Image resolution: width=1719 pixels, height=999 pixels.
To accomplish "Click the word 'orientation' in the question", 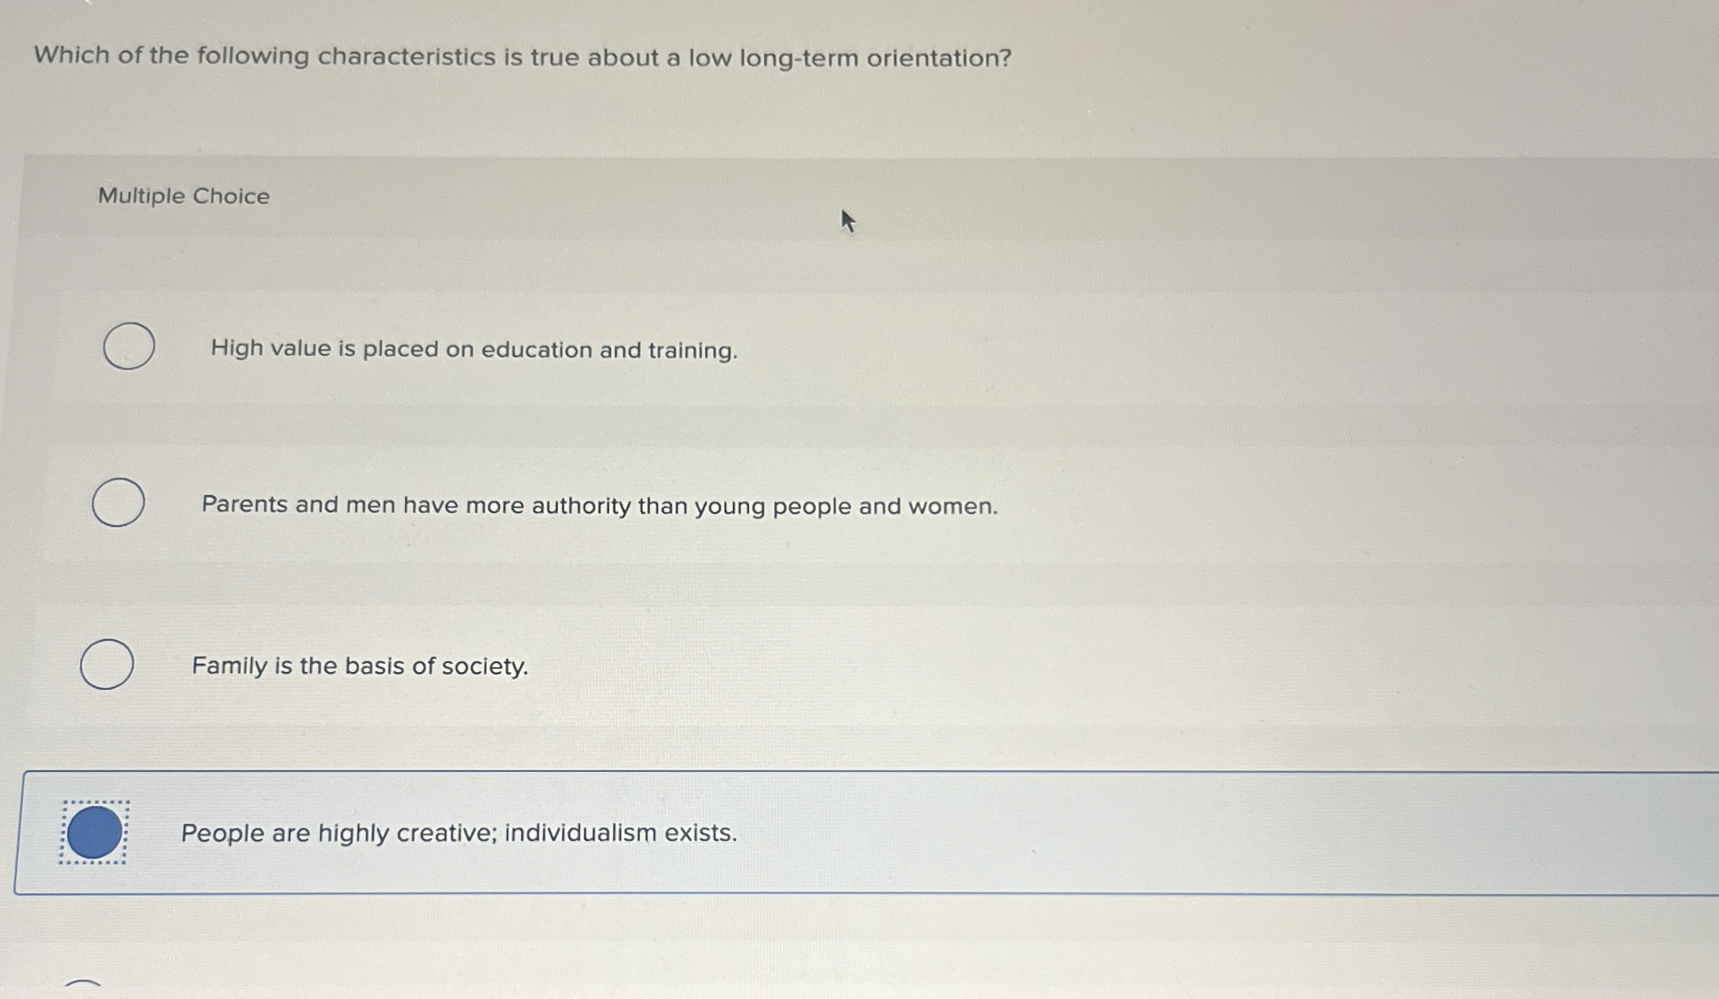I will [935, 57].
